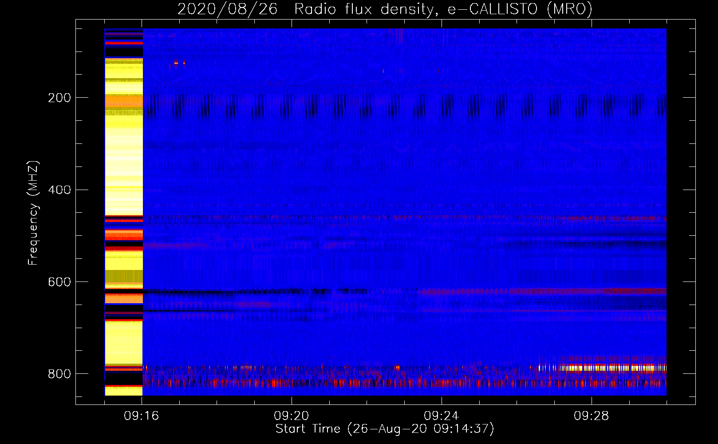
Task: Select the 09:24 time tick label
Action: point(441,416)
